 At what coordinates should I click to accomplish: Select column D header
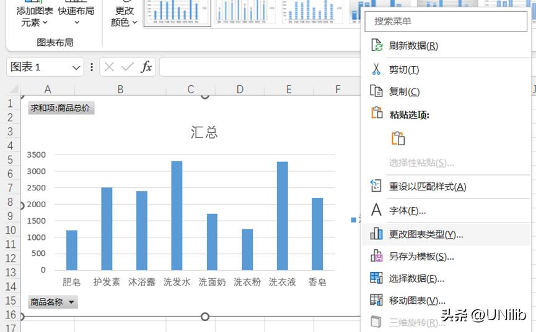(x=240, y=90)
